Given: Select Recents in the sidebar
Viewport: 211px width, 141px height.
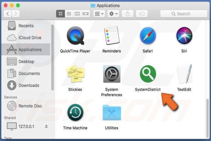Looking at the screenshot, I should click(x=26, y=26).
